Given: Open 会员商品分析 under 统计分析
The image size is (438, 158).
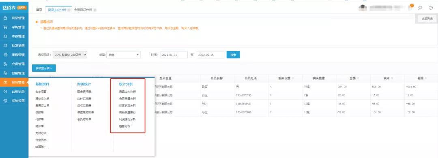Looking at the screenshot, I should click(x=128, y=98).
